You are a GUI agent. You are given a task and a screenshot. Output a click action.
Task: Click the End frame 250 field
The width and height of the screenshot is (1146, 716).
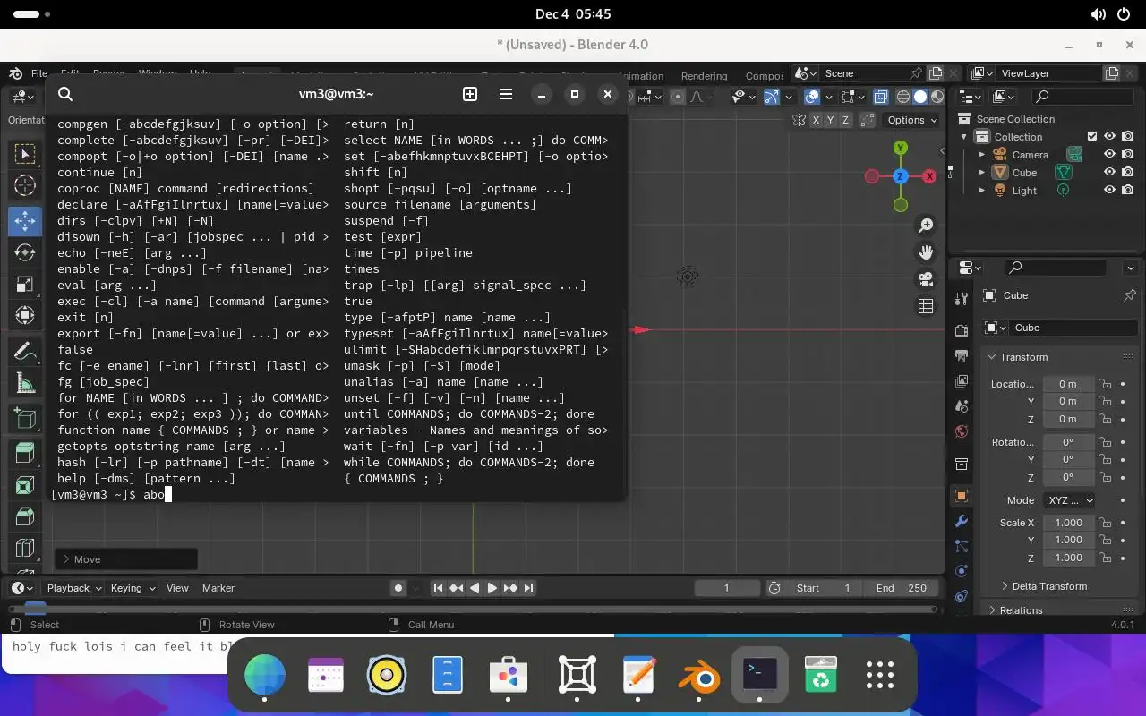(902, 588)
